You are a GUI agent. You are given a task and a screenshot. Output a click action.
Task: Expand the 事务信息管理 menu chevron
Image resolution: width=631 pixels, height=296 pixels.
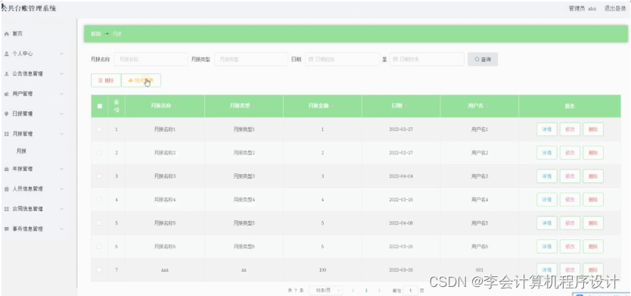click(x=61, y=229)
